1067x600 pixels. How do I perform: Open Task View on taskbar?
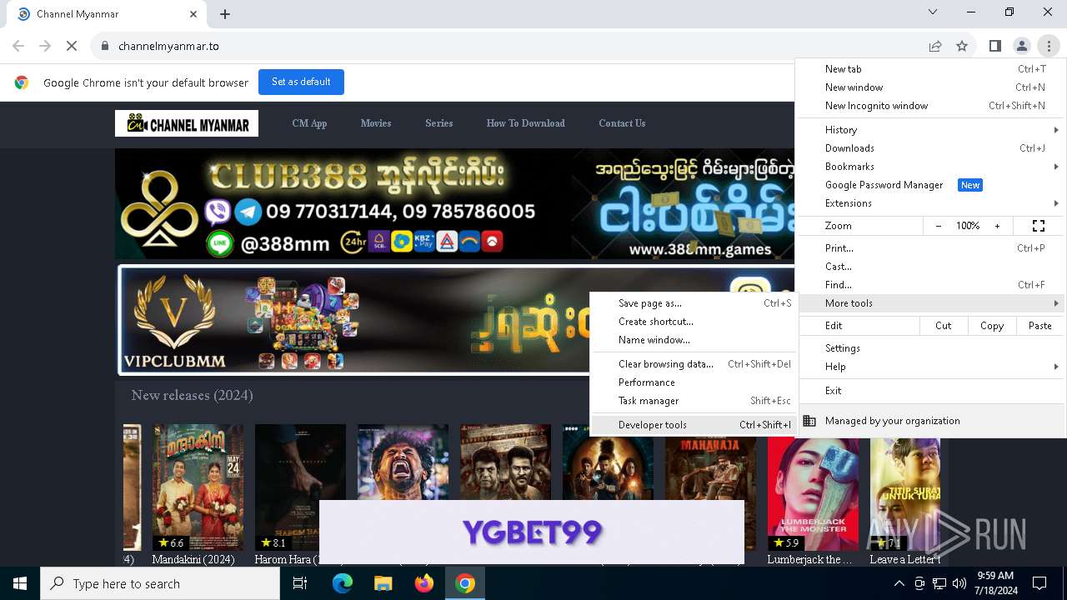click(x=300, y=583)
